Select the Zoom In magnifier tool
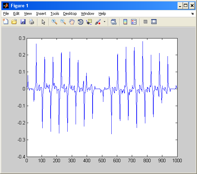Viewport: 197px width, 174px height. 54,22
